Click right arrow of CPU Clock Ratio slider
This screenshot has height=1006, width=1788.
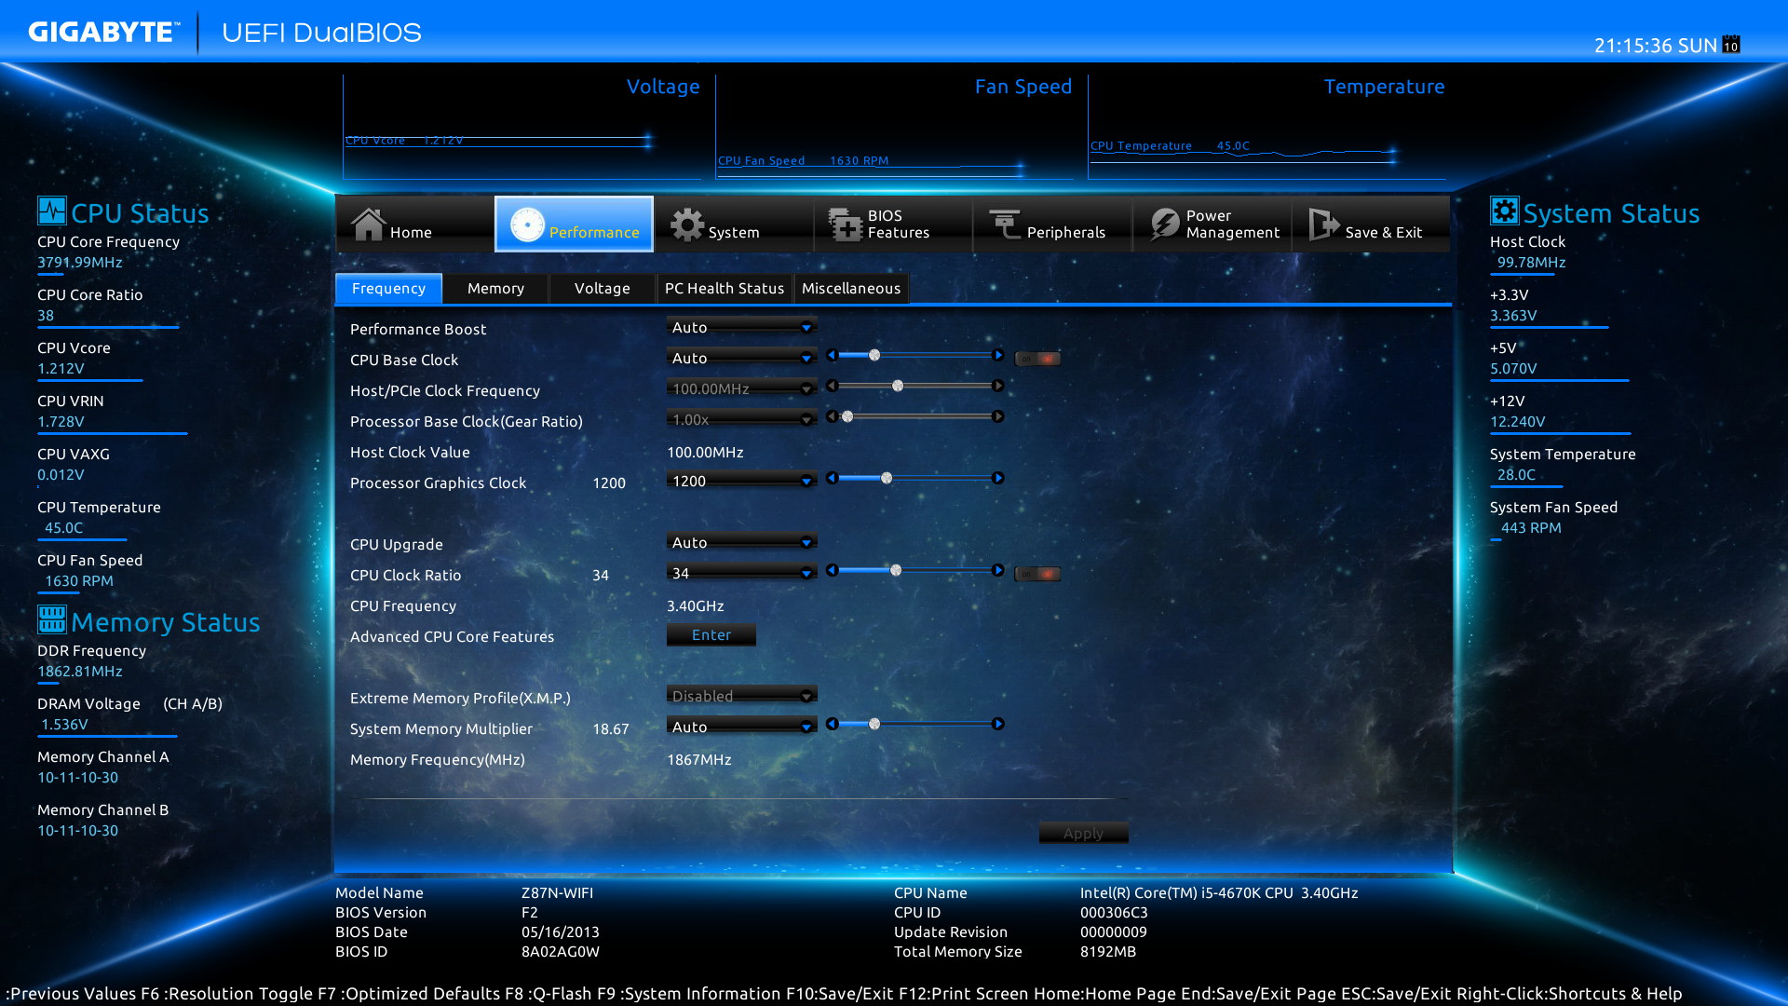click(x=997, y=570)
